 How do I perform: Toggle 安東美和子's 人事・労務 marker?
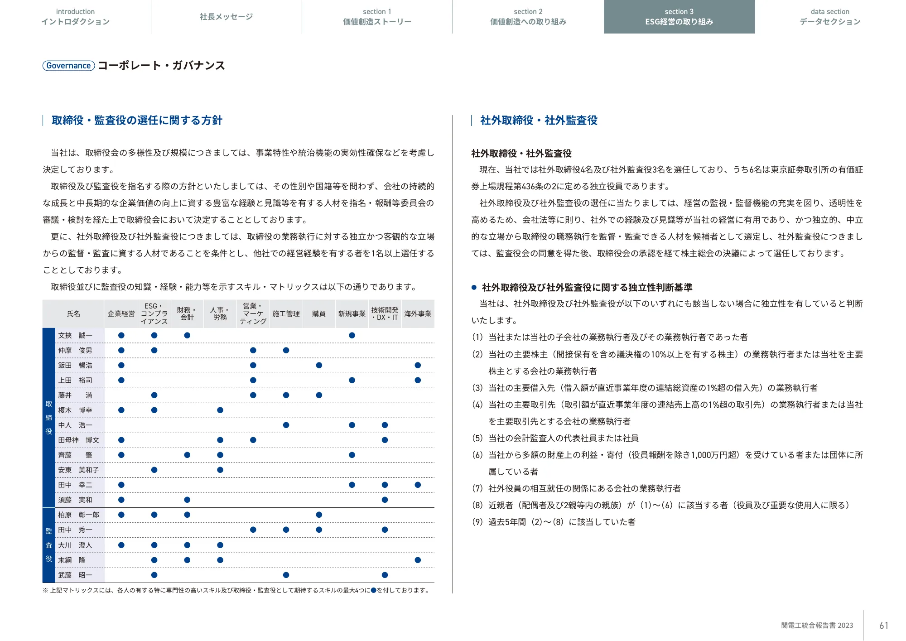[220, 470]
